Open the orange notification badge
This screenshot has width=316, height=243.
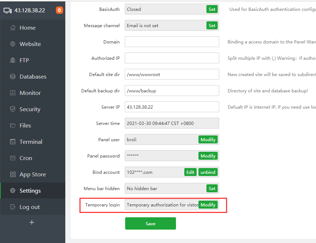point(59,10)
